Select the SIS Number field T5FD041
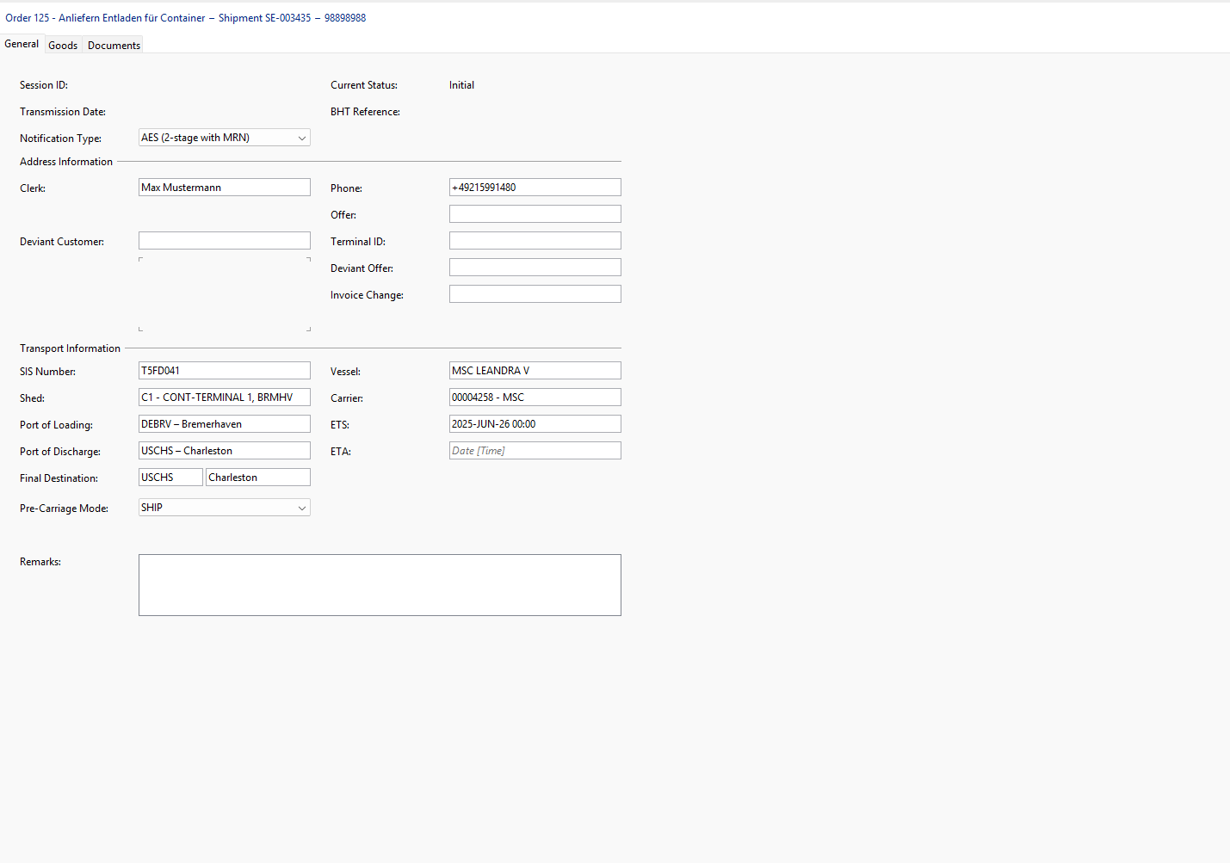 [225, 371]
